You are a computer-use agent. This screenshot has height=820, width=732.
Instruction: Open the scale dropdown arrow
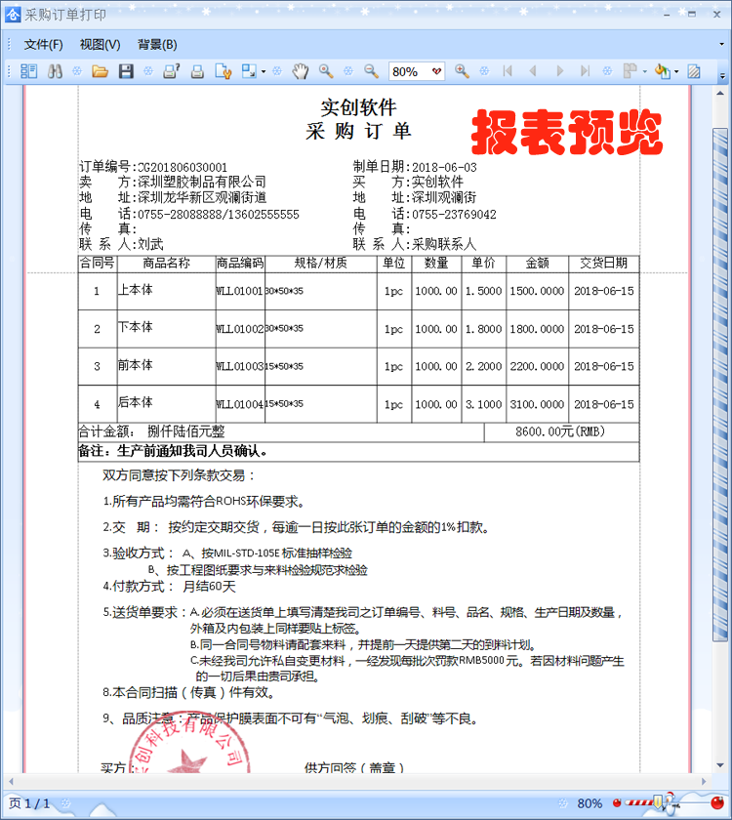click(x=263, y=71)
